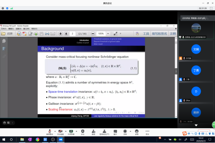Open the manage members (77) panel
The image size is (215, 143).
(x=104, y=132)
